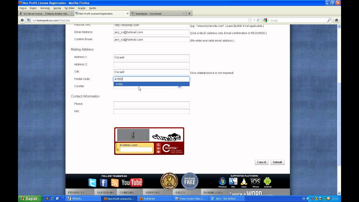The height and width of the screenshot is (202, 359).
Task: Click the Spyware Free badge
Action: coord(190,181)
